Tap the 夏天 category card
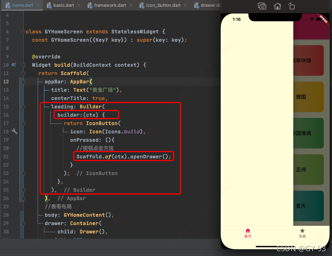The width and height of the screenshot is (332, 256). 308,206
